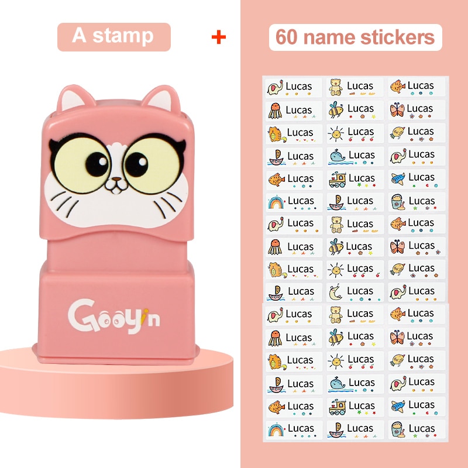Click the bottom-most sand bucket sticker
Screen dimensions: 468x468
click(x=417, y=429)
